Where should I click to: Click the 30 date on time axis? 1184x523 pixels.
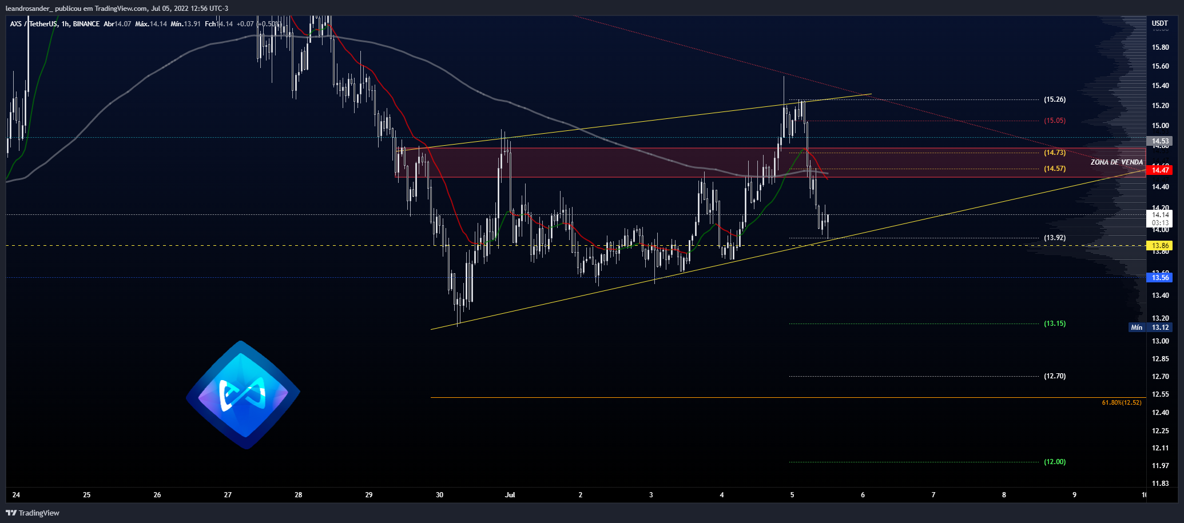click(439, 495)
